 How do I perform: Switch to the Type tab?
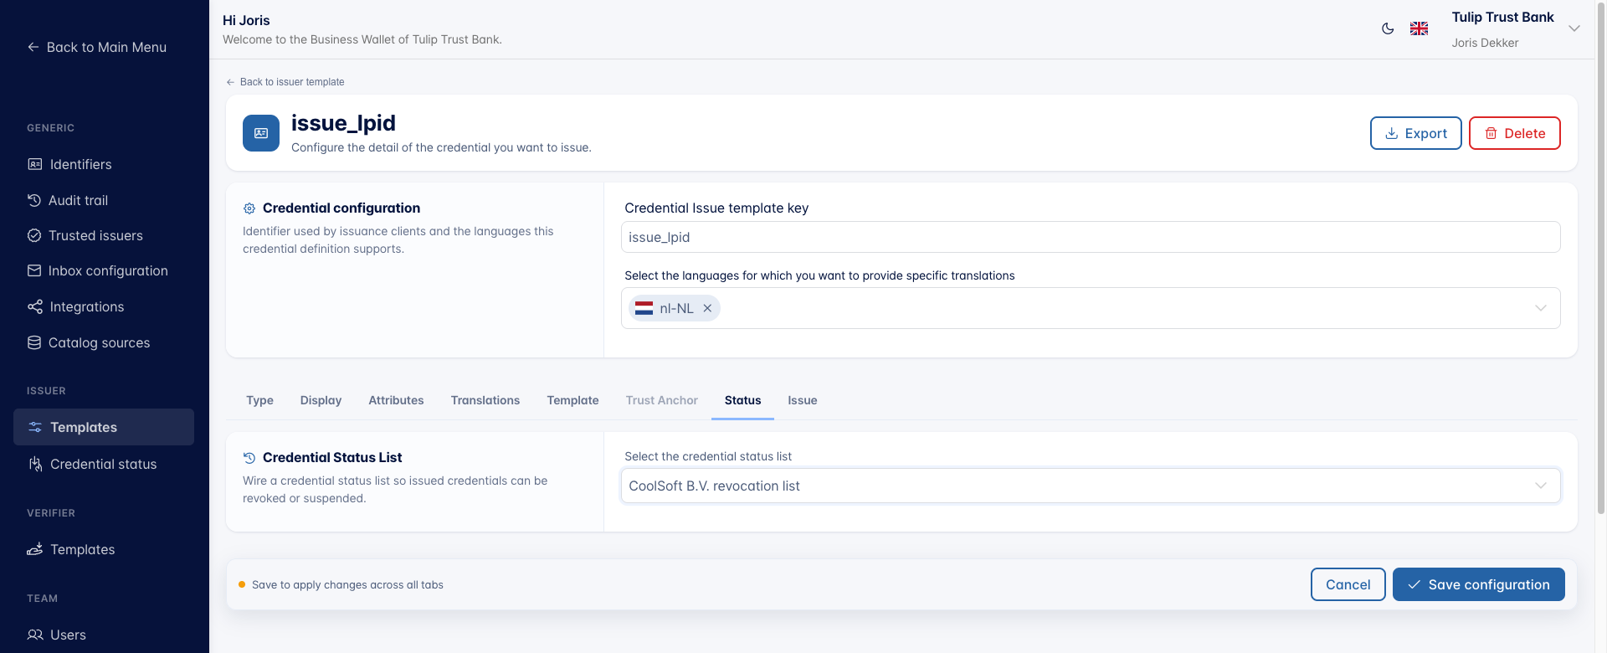click(259, 400)
